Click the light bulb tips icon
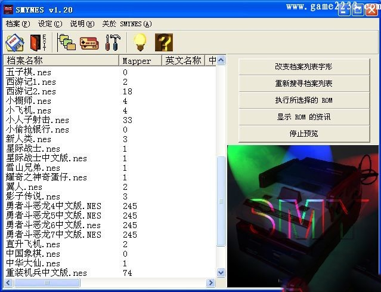Viewport: 381px width, 292px height. click(x=140, y=42)
